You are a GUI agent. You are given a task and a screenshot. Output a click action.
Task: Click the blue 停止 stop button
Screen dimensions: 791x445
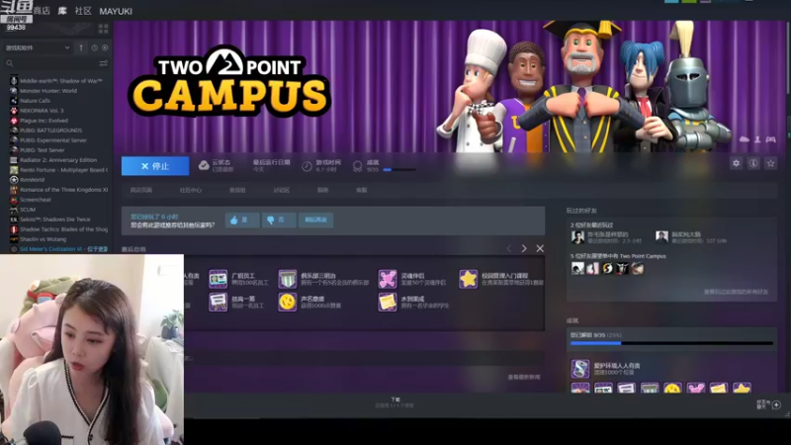point(155,166)
